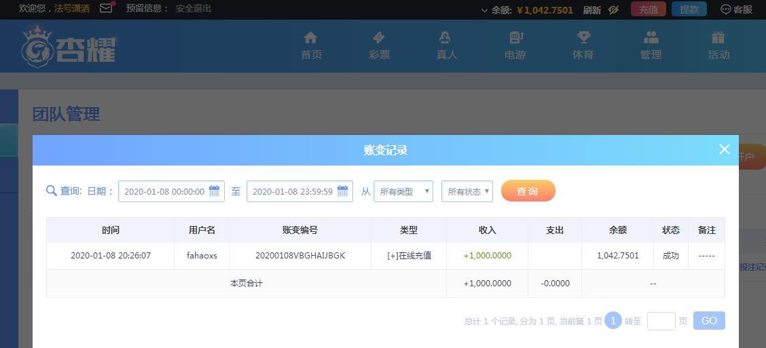Open the 体育 sports menu
Image resolution: width=766 pixels, height=348 pixels.
[x=583, y=46]
